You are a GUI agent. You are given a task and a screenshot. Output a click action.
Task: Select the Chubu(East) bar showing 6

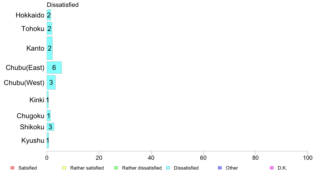54,68
